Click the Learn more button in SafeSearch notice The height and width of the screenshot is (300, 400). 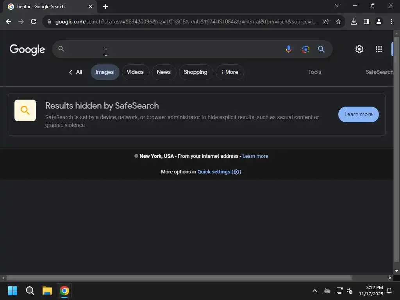(x=359, y=114)
